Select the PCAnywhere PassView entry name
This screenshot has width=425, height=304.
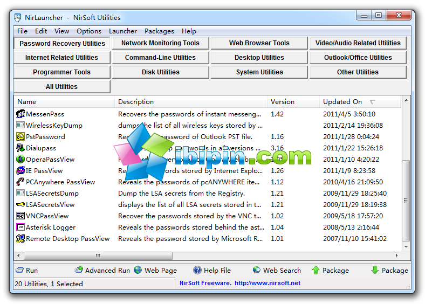[60, 182]
